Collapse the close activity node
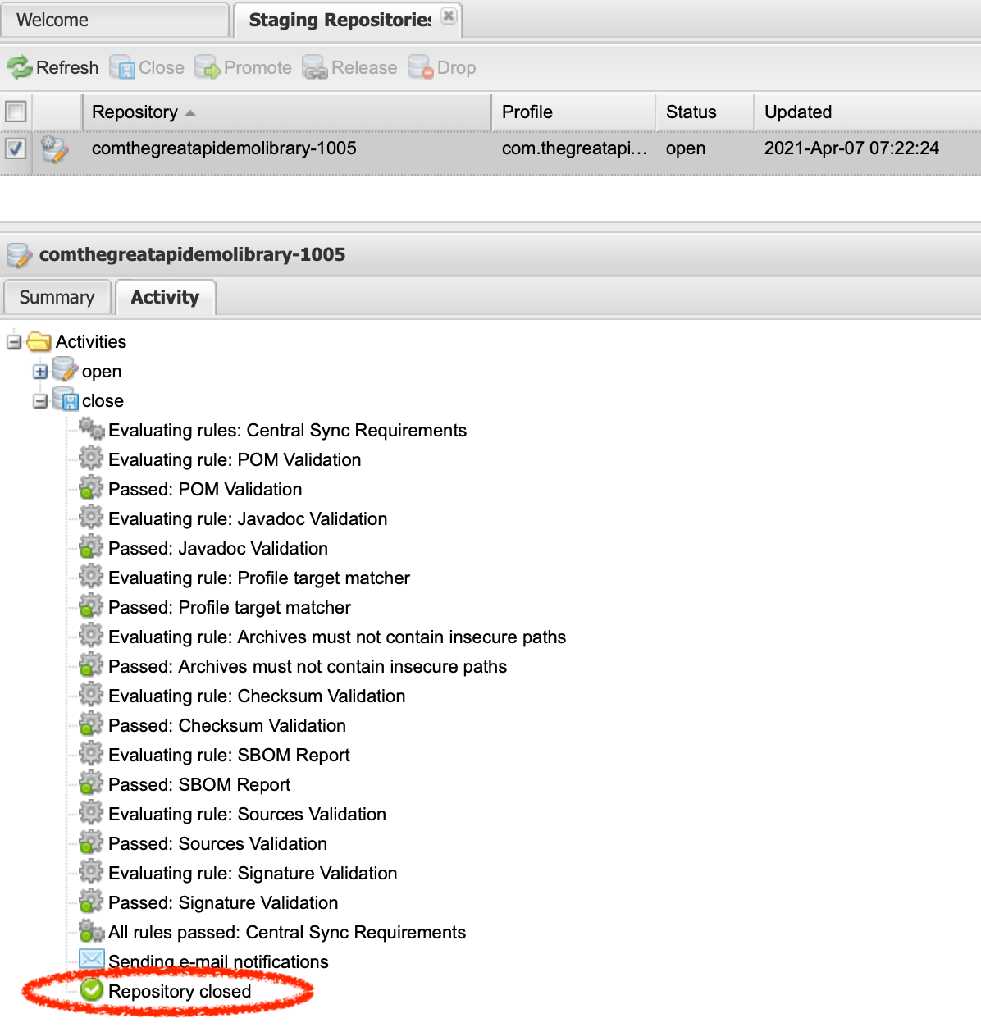Viewport: 981px width, 1032px height. click(x=40, y=400)
